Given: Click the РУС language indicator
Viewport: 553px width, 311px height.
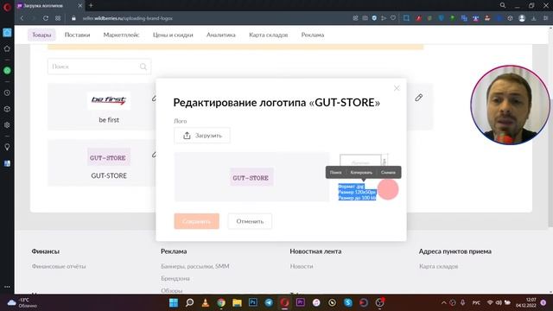Looking at the screenshot, I should [x=476, y=302].
